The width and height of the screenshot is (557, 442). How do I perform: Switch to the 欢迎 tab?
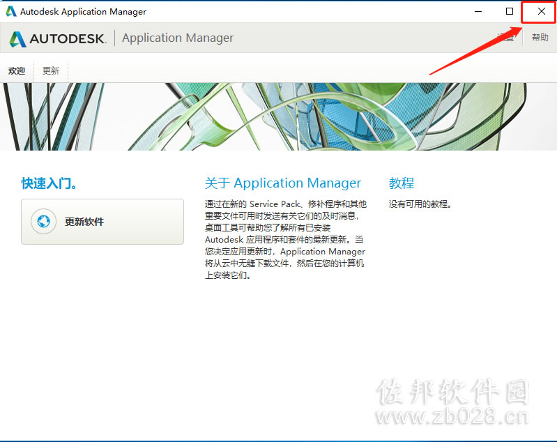(17, 70)
